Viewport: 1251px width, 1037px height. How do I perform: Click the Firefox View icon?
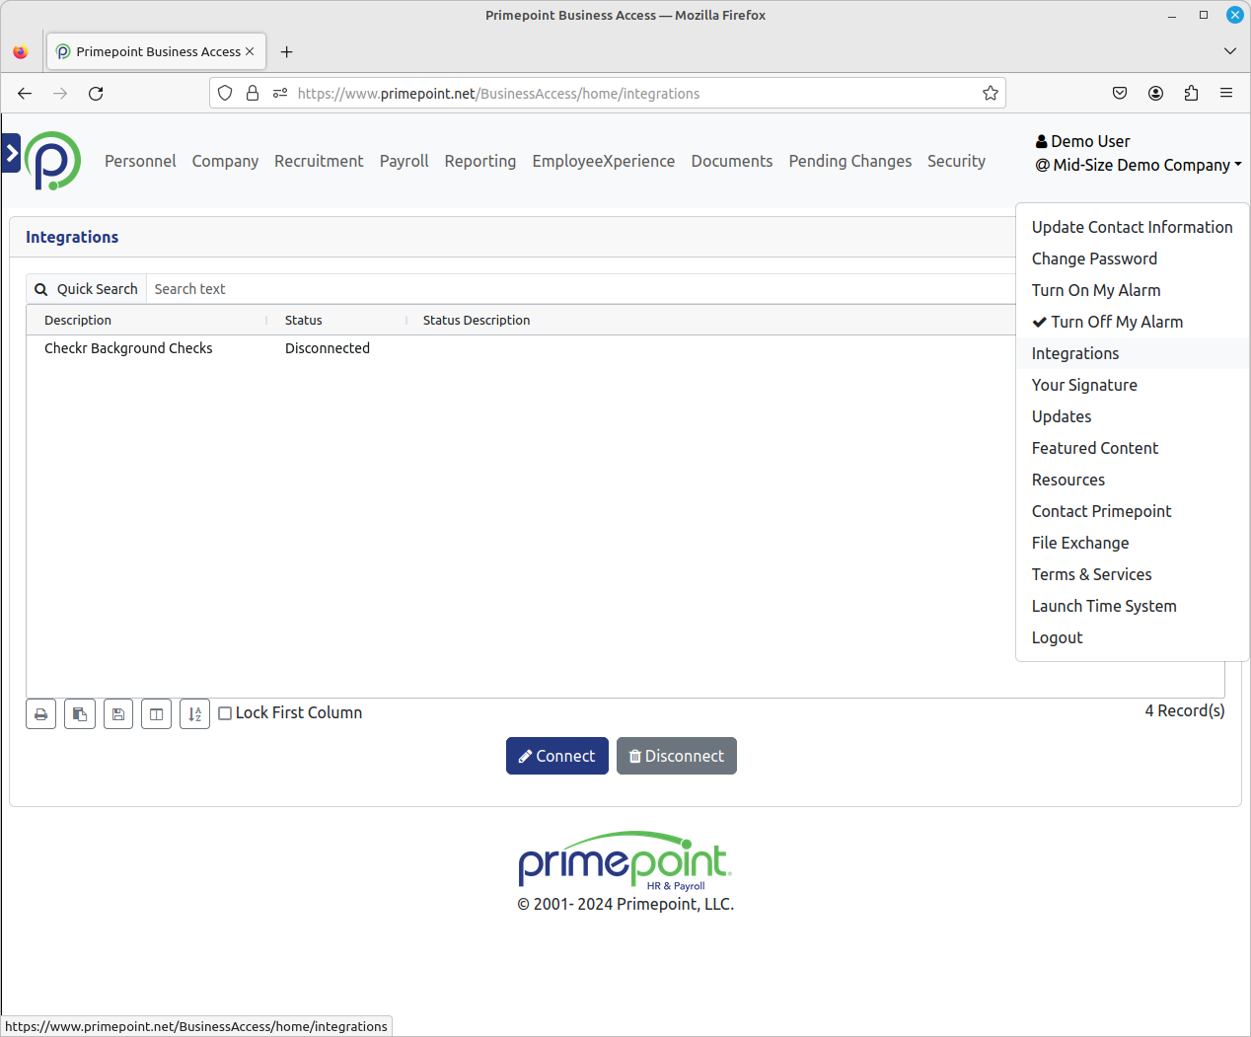tap(21, 51)
